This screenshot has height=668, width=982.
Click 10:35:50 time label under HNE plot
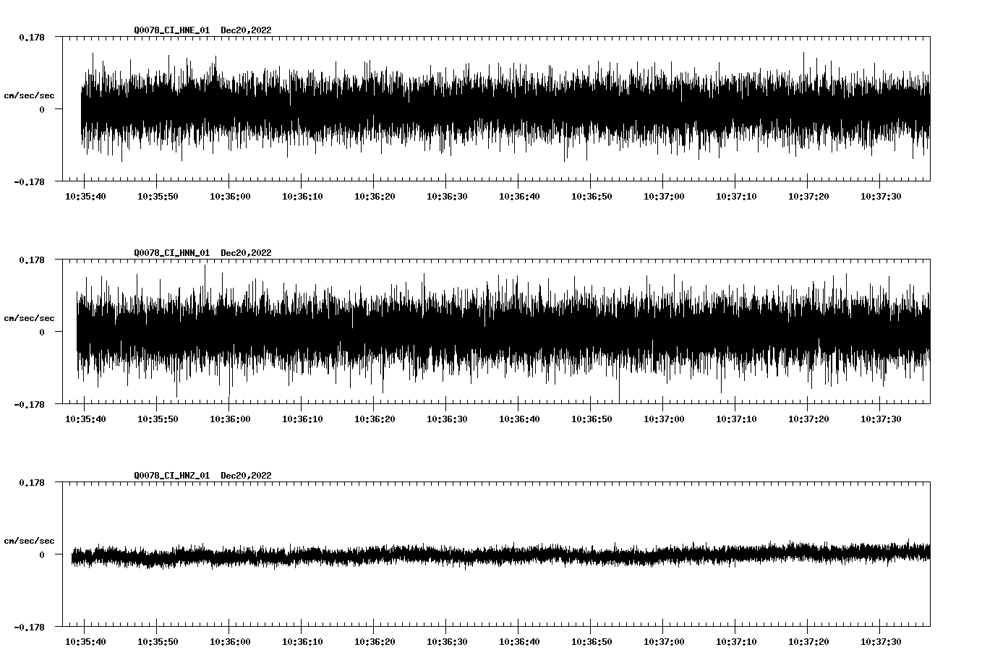point(158,197)
